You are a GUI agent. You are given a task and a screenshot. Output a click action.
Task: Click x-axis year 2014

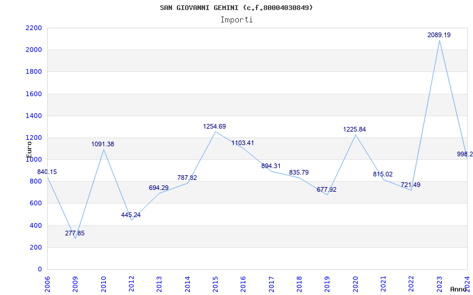[x=187, y=284]
